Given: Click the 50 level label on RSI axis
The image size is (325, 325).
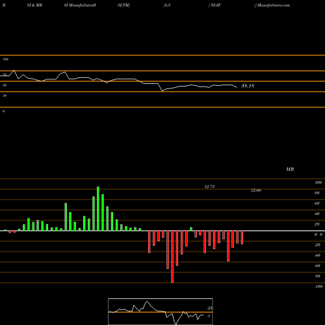Looking at the screenshot, I should tap(5, 85).
